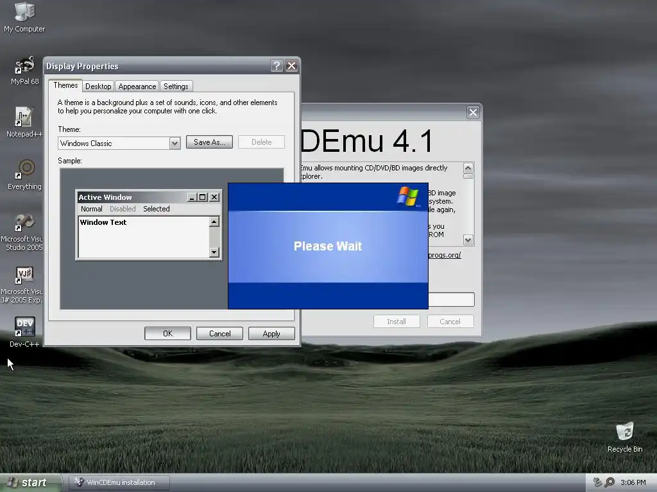Click Save As button for theme
This screenshot has width=657, height=492.
click(x=209, y=142)
